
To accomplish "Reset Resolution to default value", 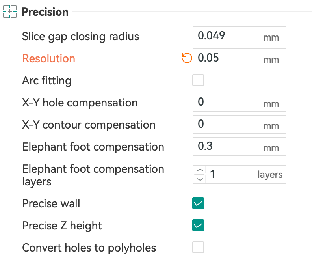I will click(x=187, y=58).
